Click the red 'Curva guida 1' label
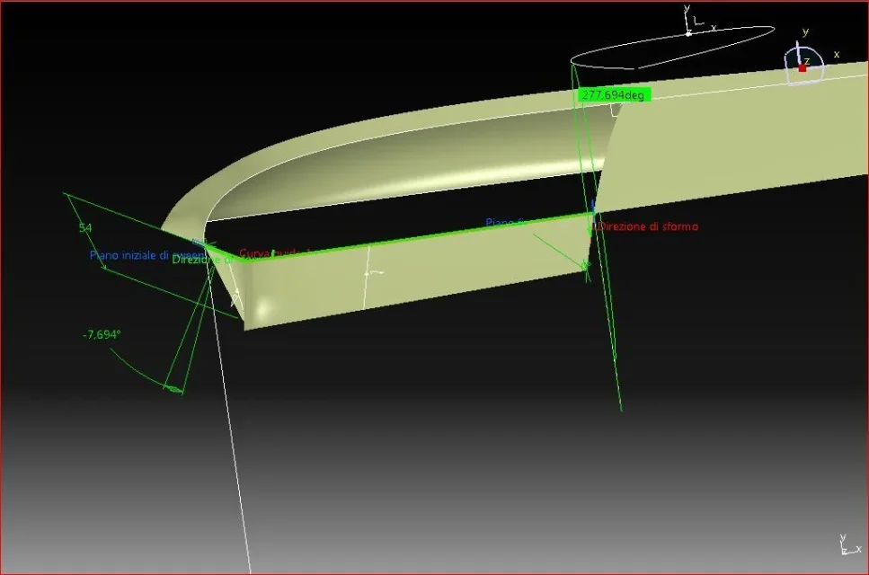 click(x=270, y=253)
